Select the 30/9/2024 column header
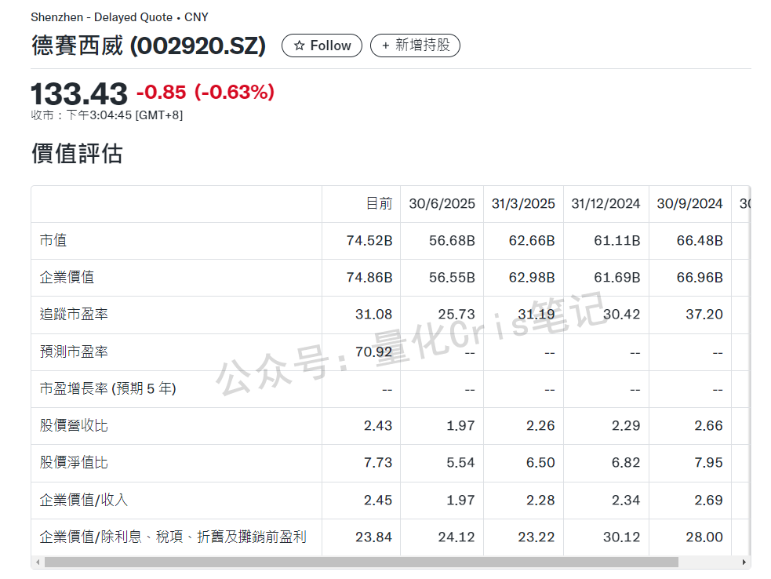 [690, 204]
